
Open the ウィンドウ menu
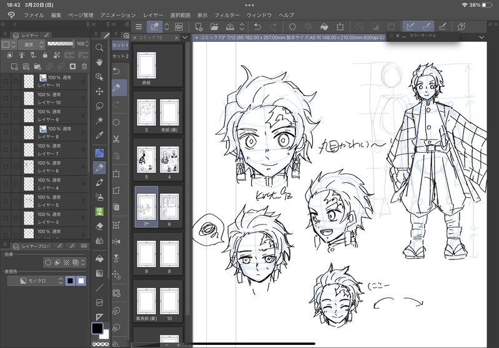[x=259, y=15]
